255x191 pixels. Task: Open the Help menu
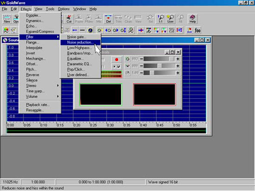(x=93, y=9)
